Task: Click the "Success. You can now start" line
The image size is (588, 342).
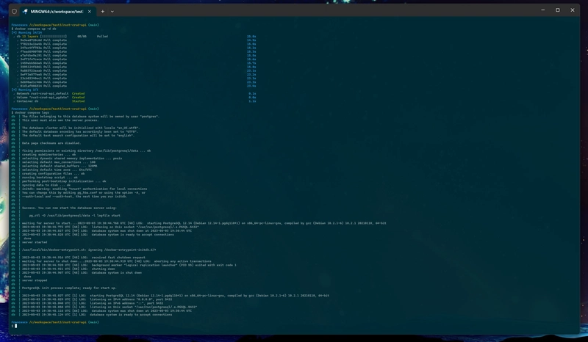Action: pyautogui.click(x=69, y=208)
